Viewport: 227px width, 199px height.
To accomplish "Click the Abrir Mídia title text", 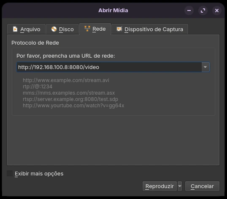I will [113, 11].
